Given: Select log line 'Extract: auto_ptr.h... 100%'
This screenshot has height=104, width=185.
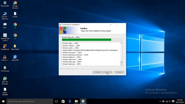Looking at the screenshot, I should 72,53.
